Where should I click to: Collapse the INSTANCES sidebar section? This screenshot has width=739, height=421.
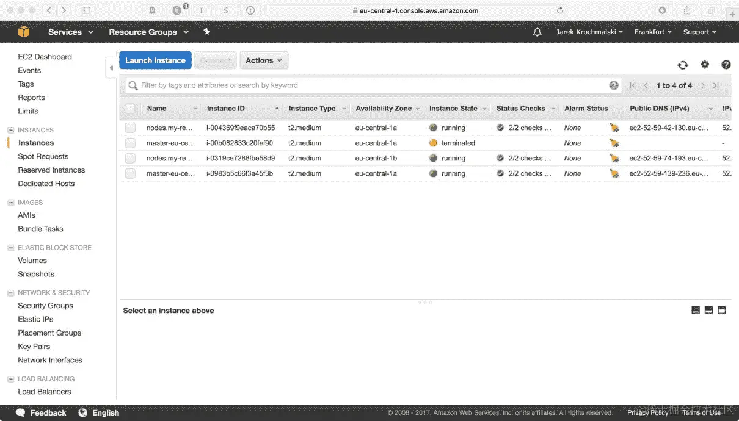10,130
